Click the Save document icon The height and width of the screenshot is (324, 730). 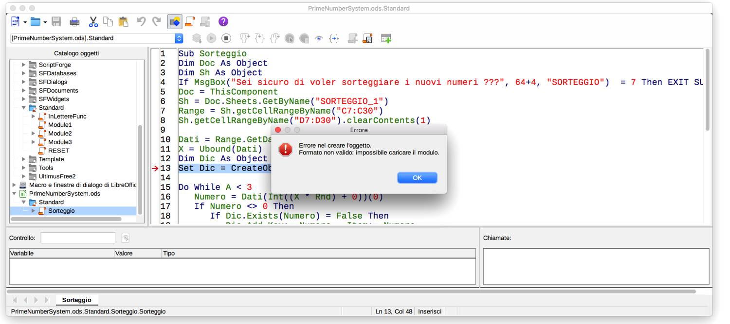pyautogui.click(x=56, y=22)
